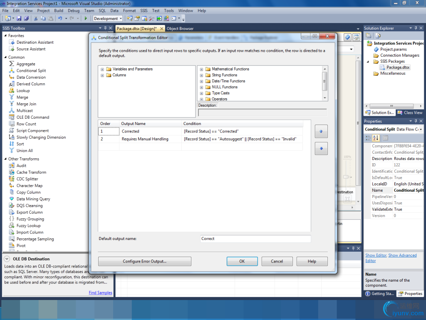Click the Toolbox hammer-and-wrench toolbar icon

151,18
